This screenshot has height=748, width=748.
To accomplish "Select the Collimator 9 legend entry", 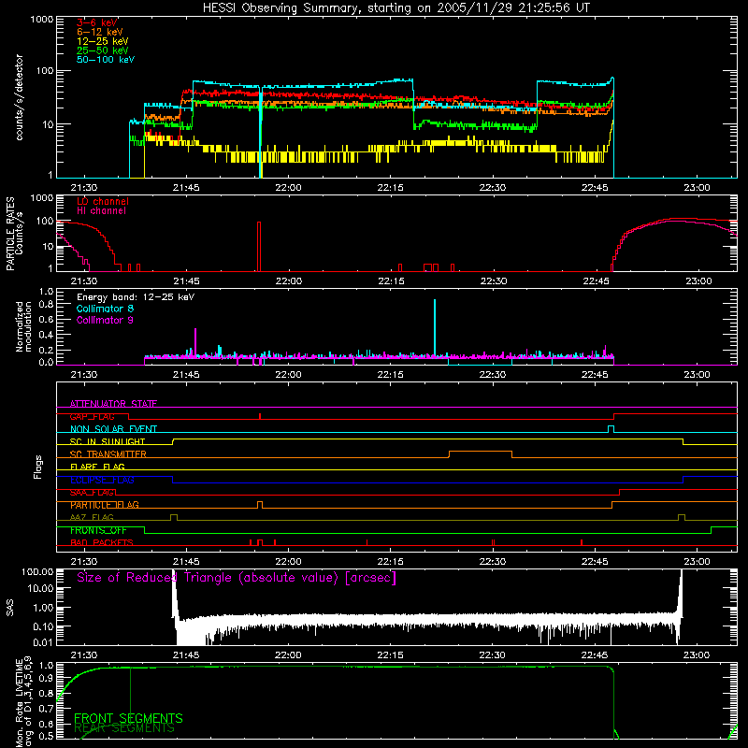I will (105, 320).
